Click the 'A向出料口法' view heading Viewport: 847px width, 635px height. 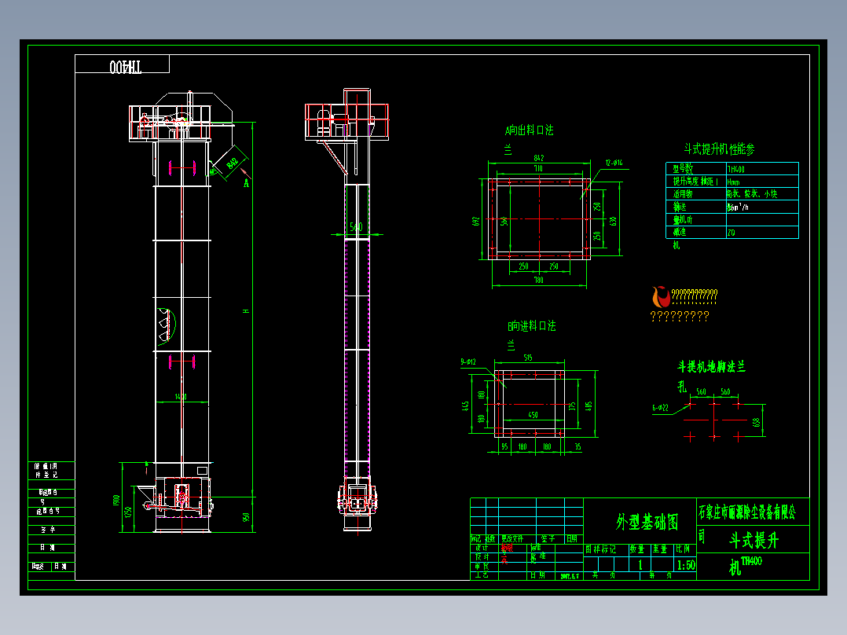coord(530,130)
